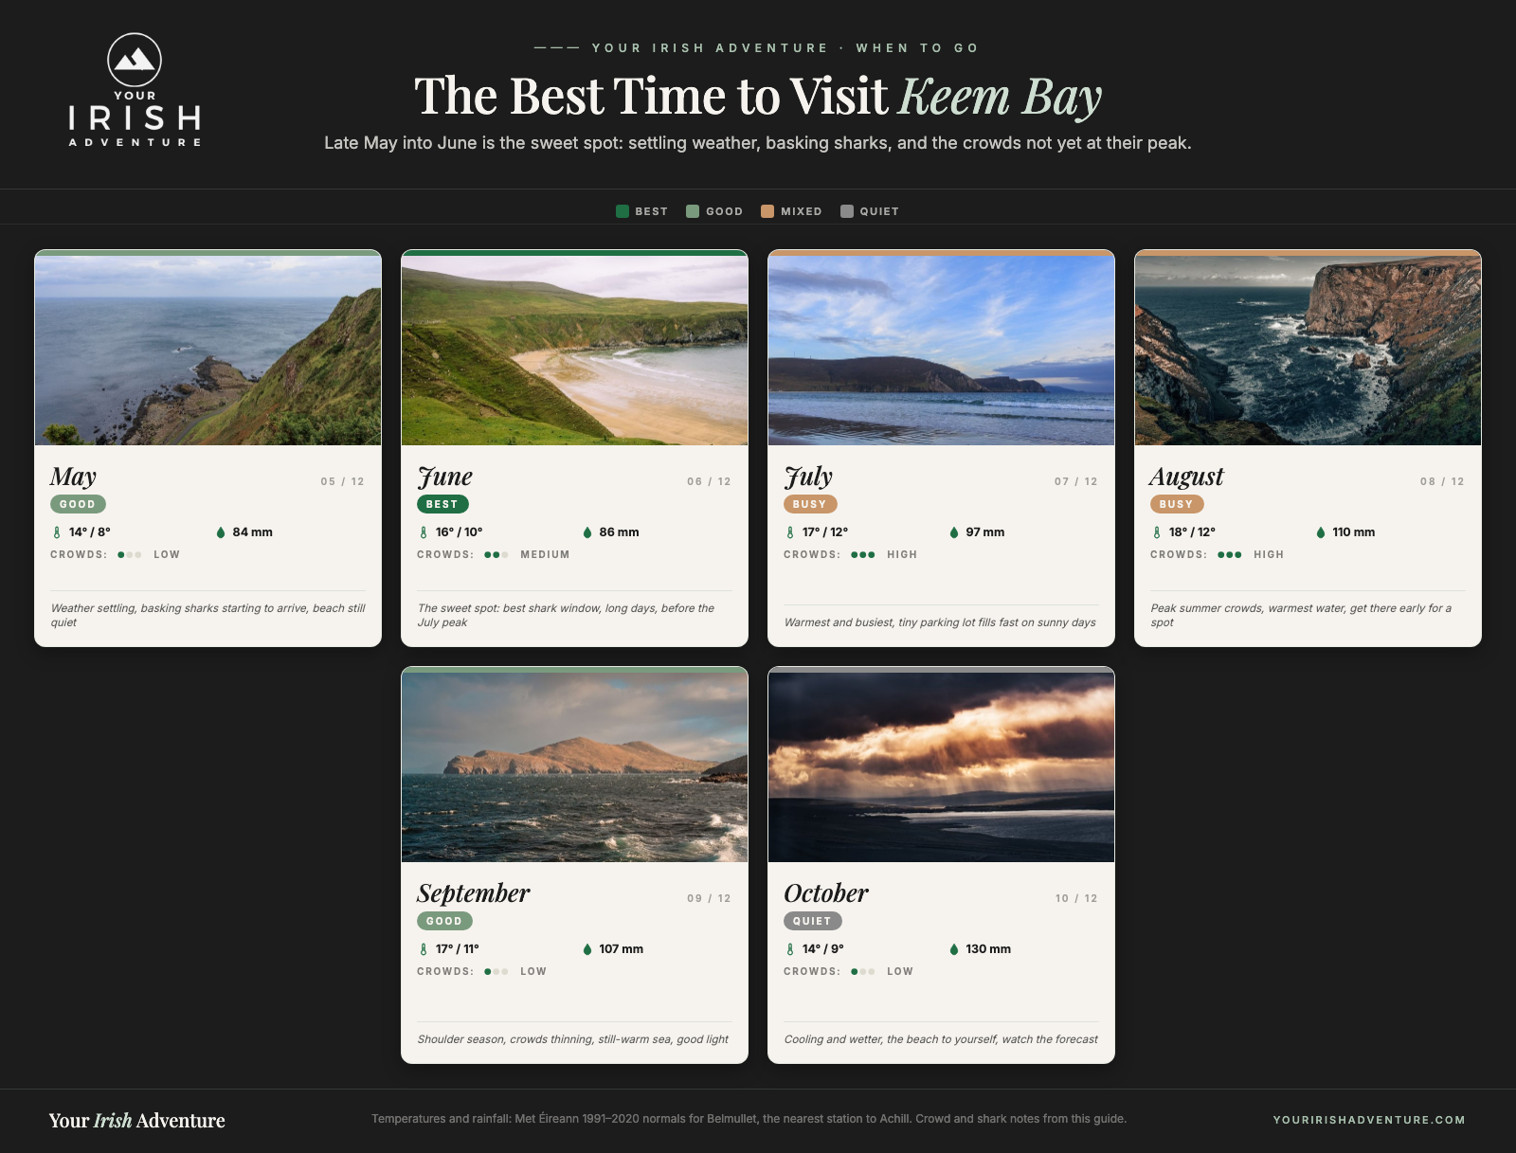The width and height of the screenshot is (1516, 1153).
Task: Open the October stormy sunset photo
Action: point(942,766)
